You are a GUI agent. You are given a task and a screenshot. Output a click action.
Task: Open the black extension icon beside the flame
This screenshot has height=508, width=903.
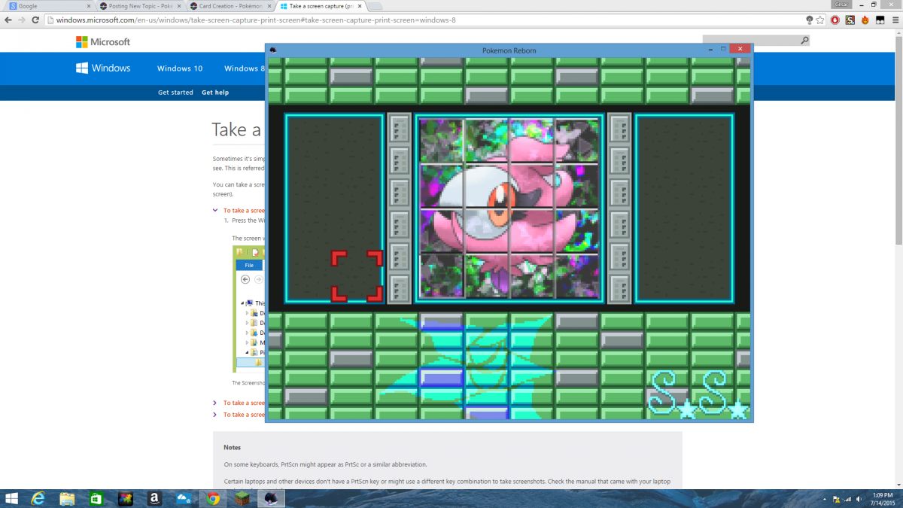point(879,20)
